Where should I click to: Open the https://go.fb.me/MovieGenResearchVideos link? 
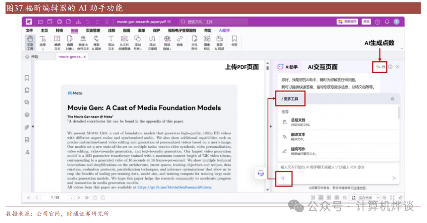click(x=174, y=187)
